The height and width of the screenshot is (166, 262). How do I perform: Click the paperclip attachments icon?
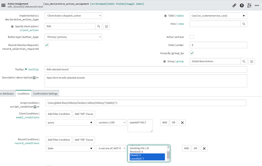pos(234,5)
